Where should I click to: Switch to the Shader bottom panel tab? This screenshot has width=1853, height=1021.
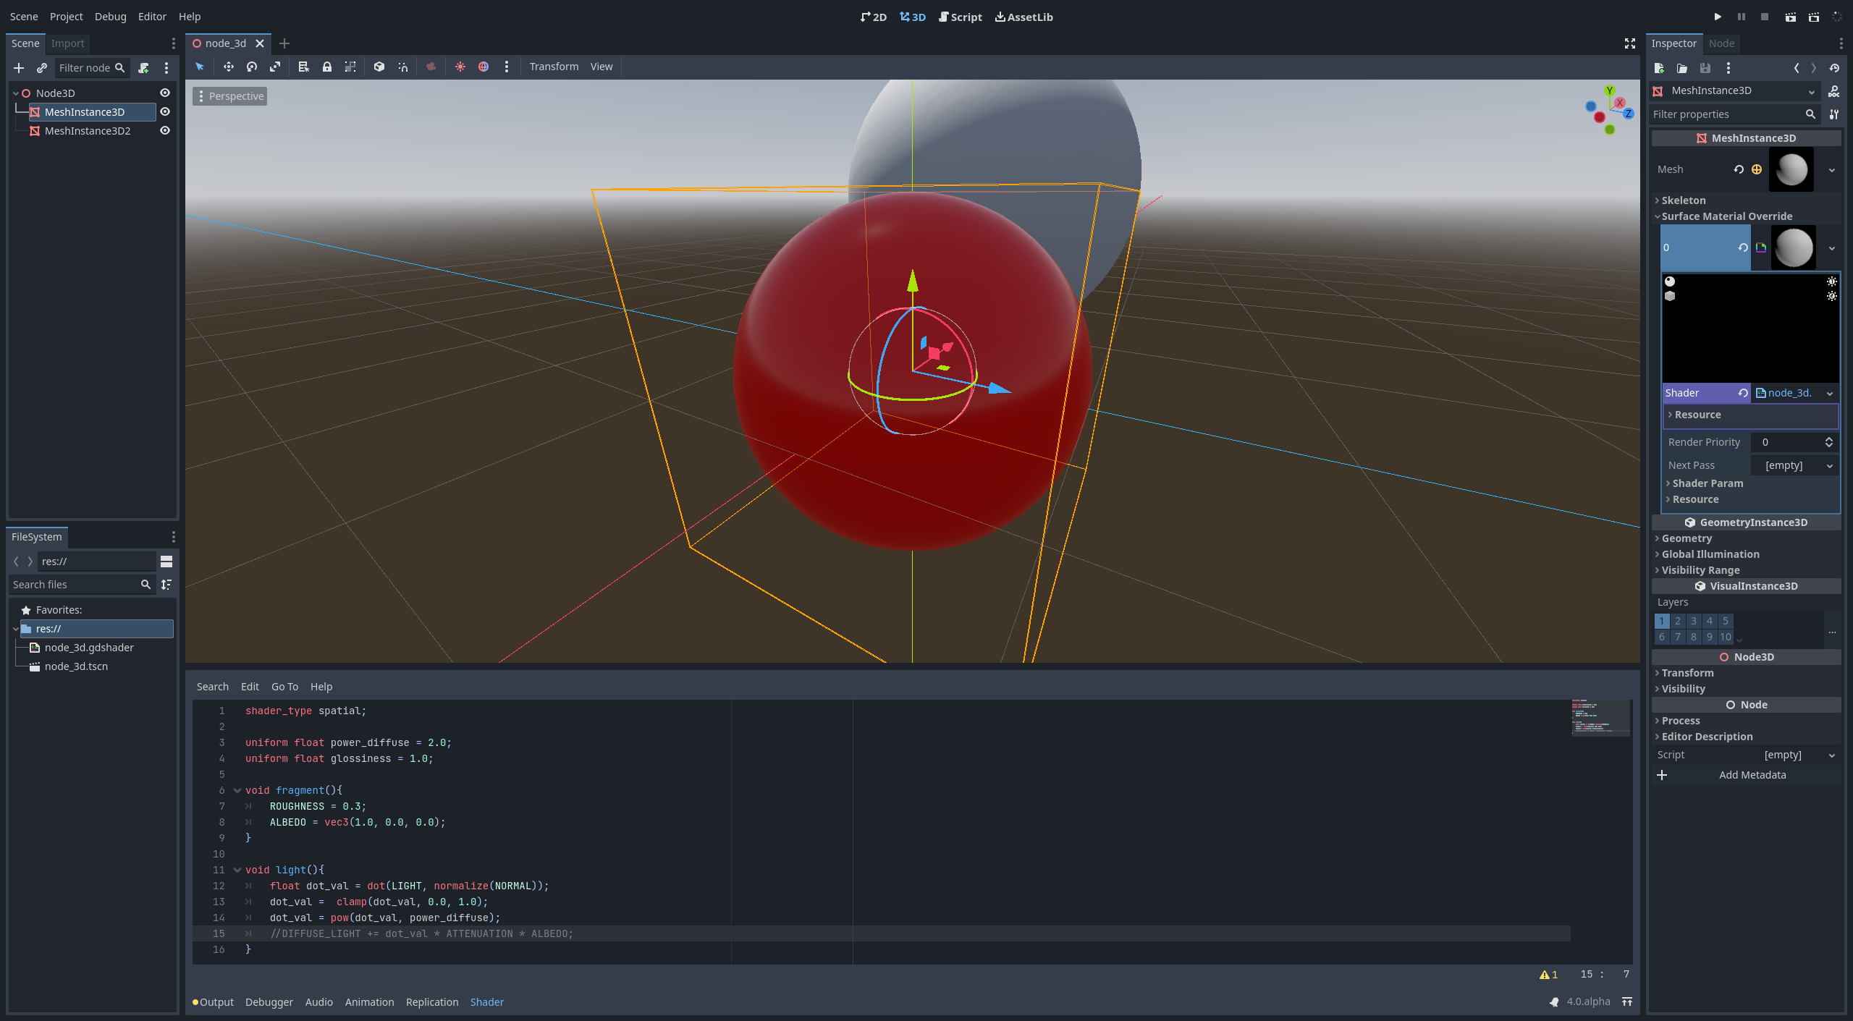click(x=486, y=1001)
